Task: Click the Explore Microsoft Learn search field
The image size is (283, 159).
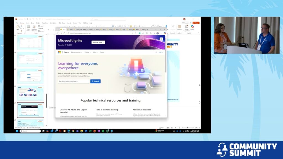Action: coord(74,81)
